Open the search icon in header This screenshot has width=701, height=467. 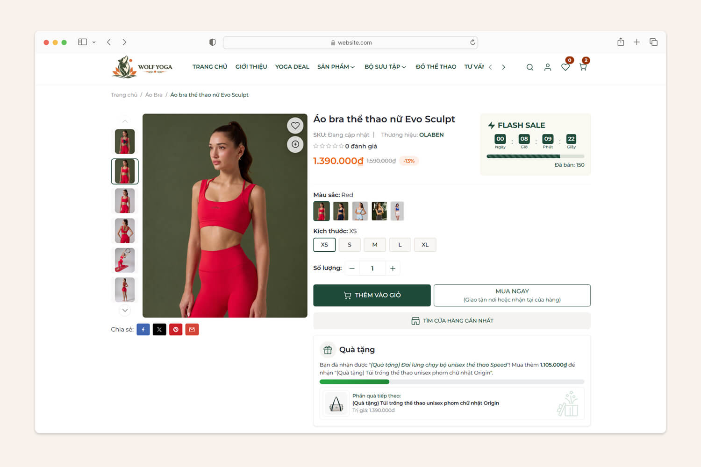[530, 67]
